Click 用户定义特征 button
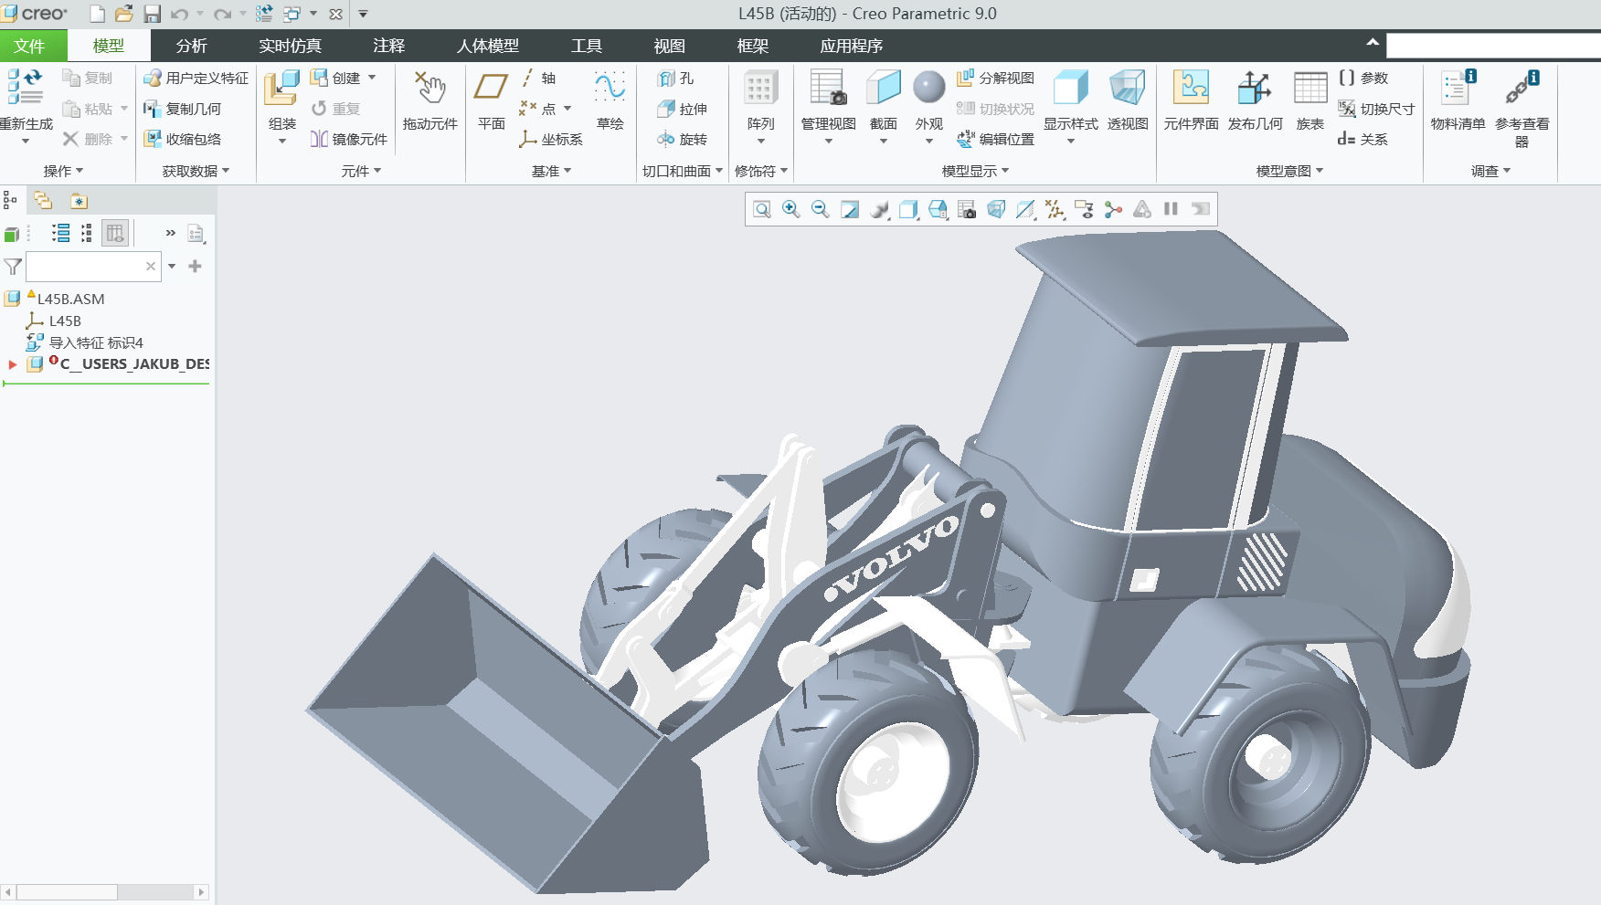Image resolution: width=1601 pixels, height=905 pixels. (196, 79)
